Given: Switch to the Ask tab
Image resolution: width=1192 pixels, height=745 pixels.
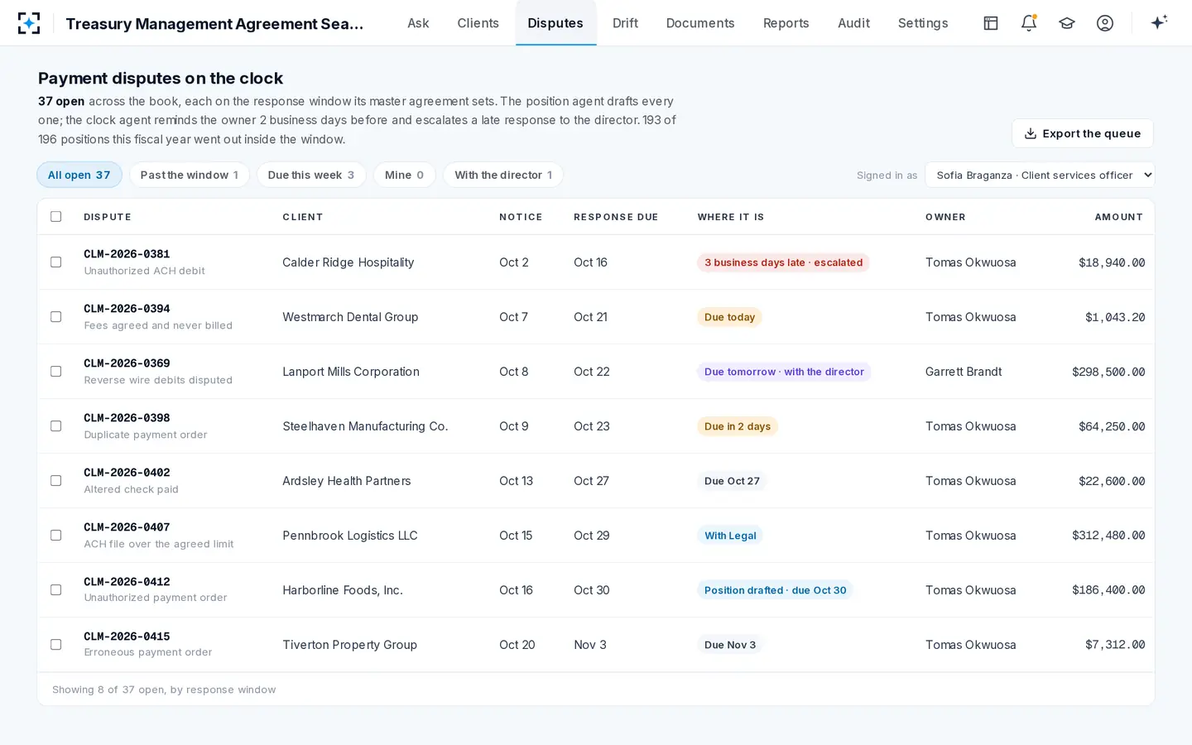Looking at the screenshot, I should pos(418,23).
